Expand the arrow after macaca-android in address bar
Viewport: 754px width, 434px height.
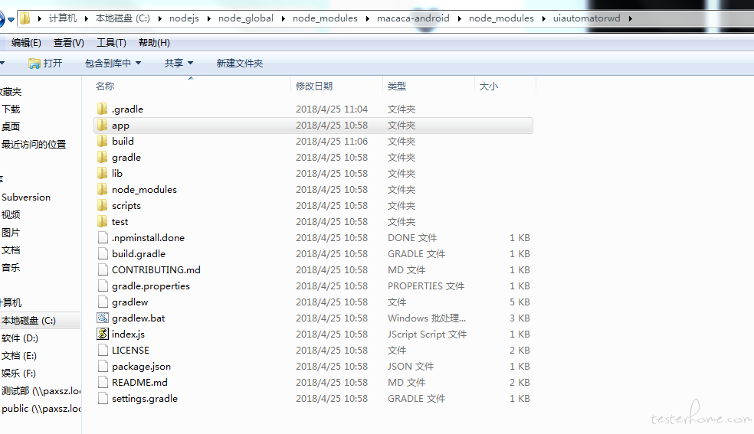pyautogui.click(x=459, y=18)
